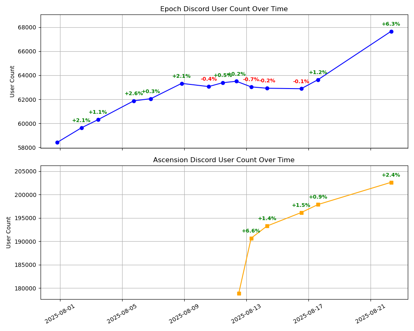Click the 195000 y-axis tick label
Screen dimensions: 414x331
coord(25,218)
